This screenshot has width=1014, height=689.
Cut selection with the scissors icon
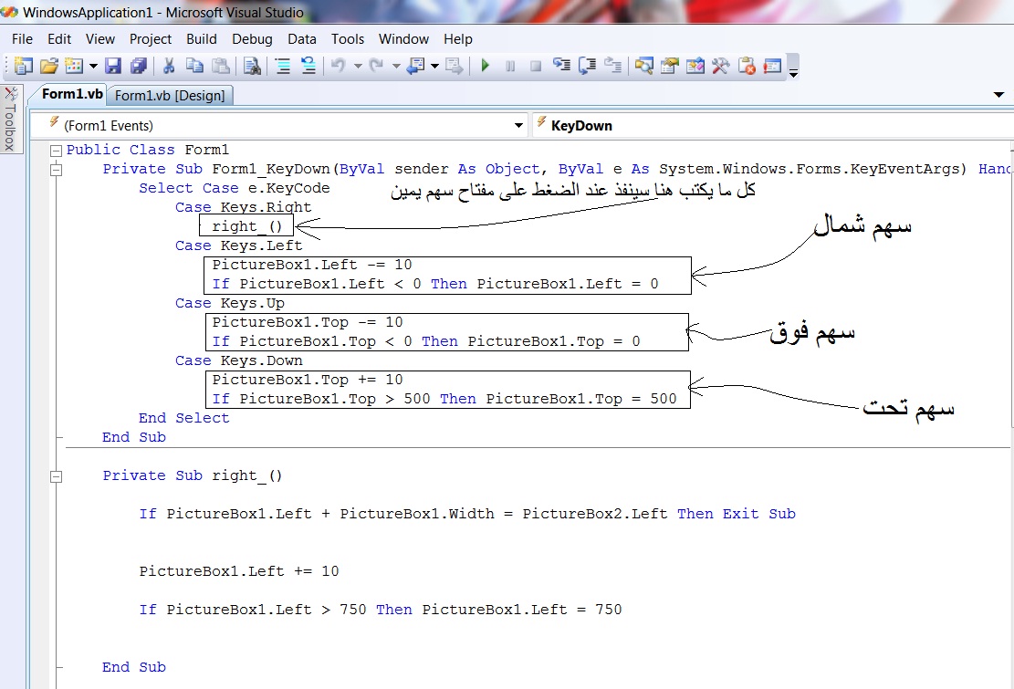(169, 66)
